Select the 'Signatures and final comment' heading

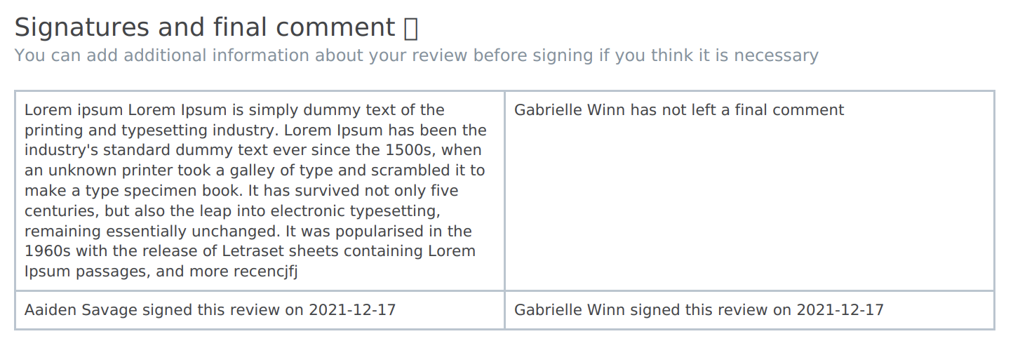(205, 27)
